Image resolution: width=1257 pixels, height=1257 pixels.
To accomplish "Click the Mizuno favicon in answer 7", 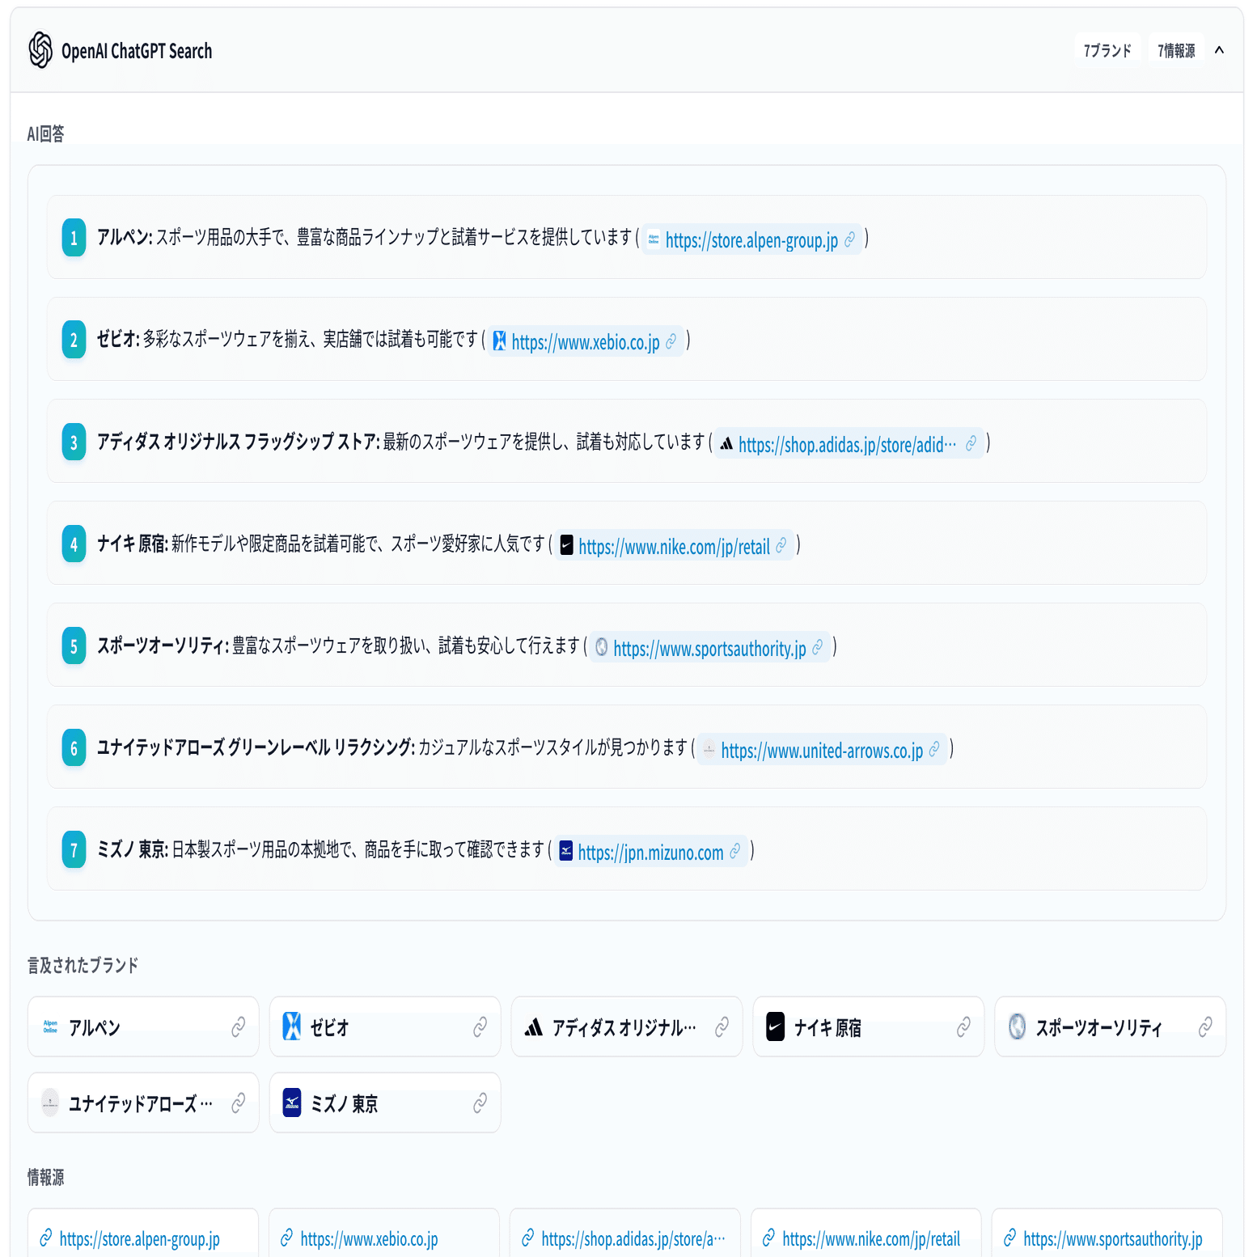I will click(566, 851).
